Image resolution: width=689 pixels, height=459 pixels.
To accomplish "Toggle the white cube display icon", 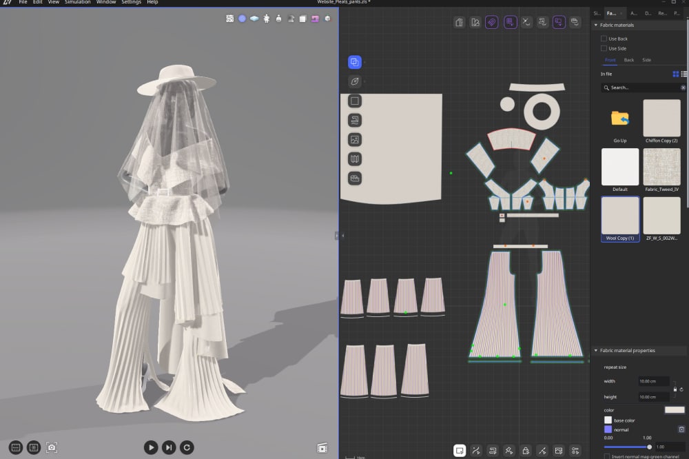I will [x=302, y=19].
